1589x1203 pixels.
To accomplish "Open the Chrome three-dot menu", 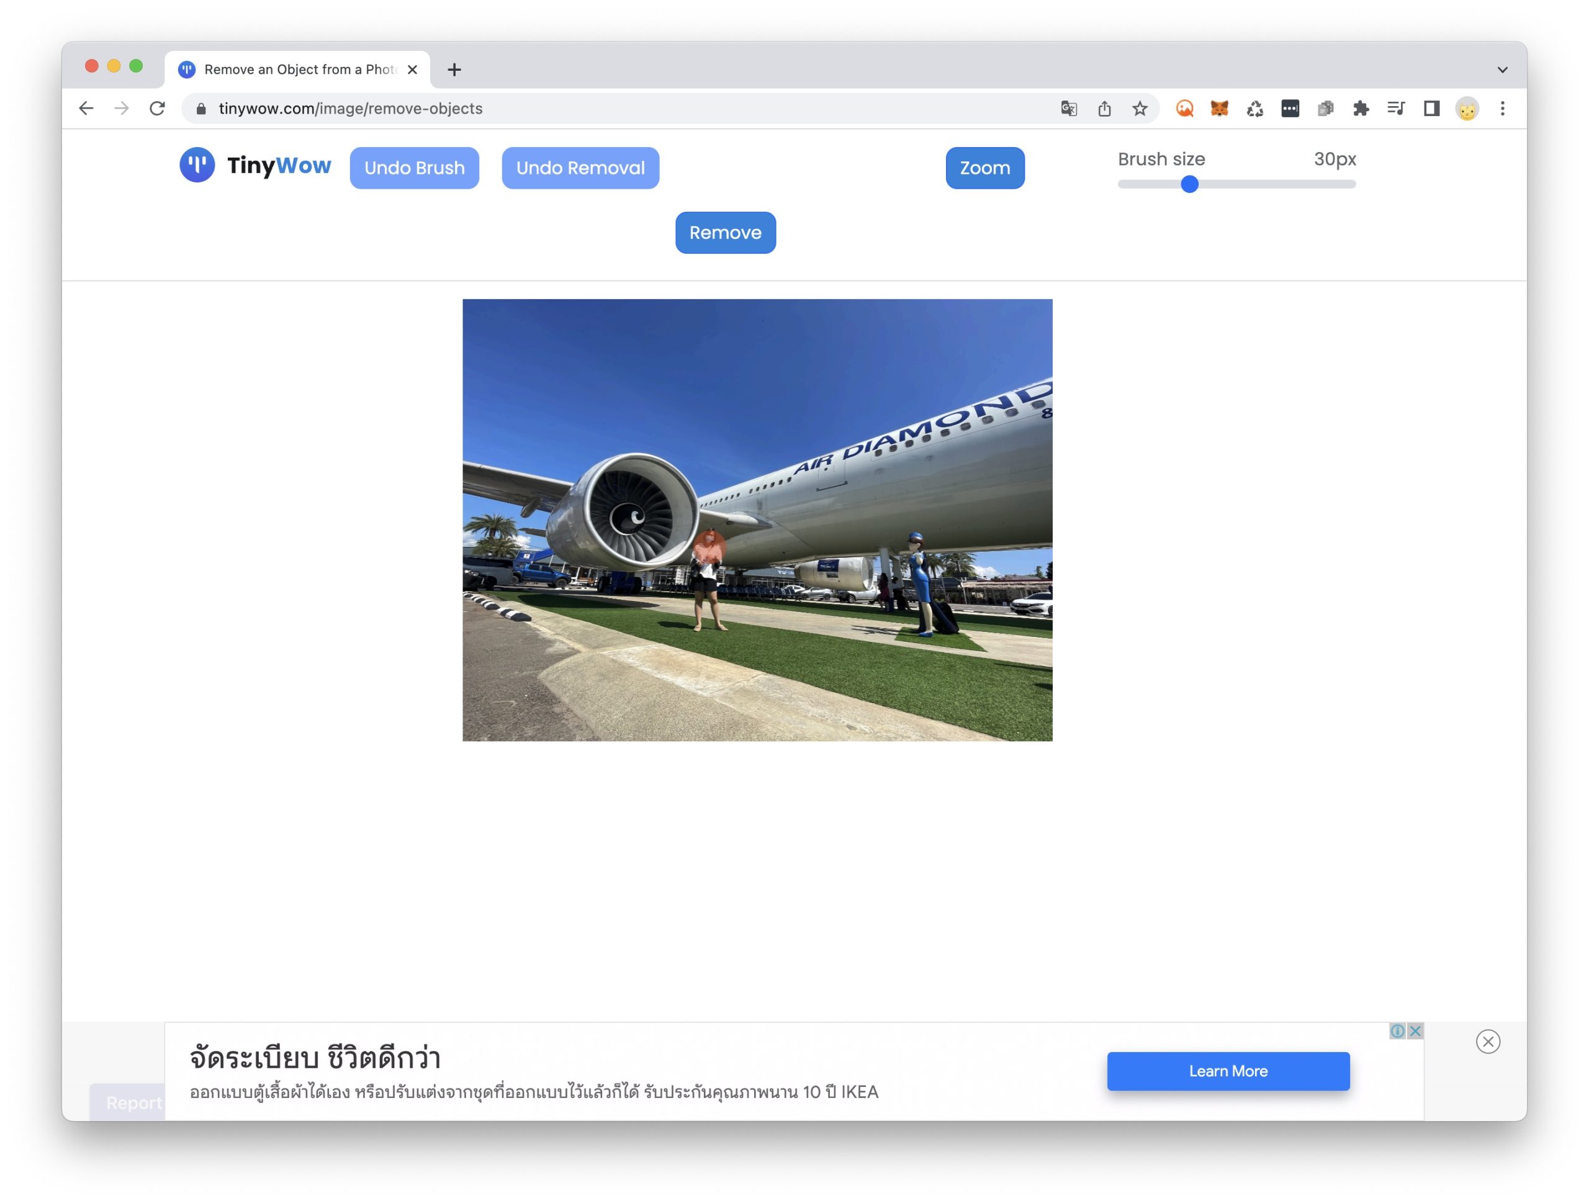I will tap(1502, 109).
